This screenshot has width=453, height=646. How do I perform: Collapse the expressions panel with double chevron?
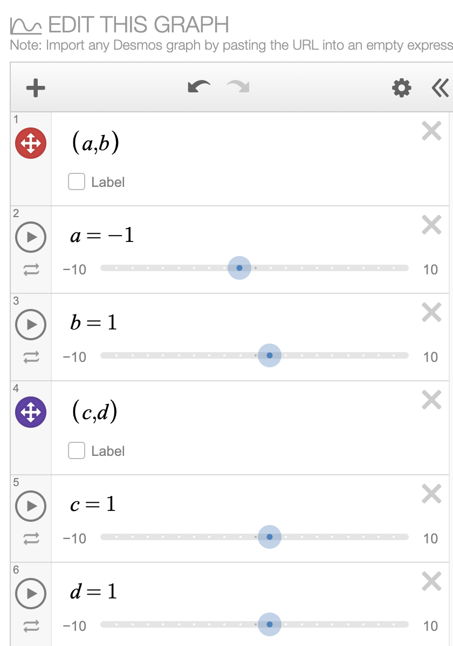(x=440, y=87)
